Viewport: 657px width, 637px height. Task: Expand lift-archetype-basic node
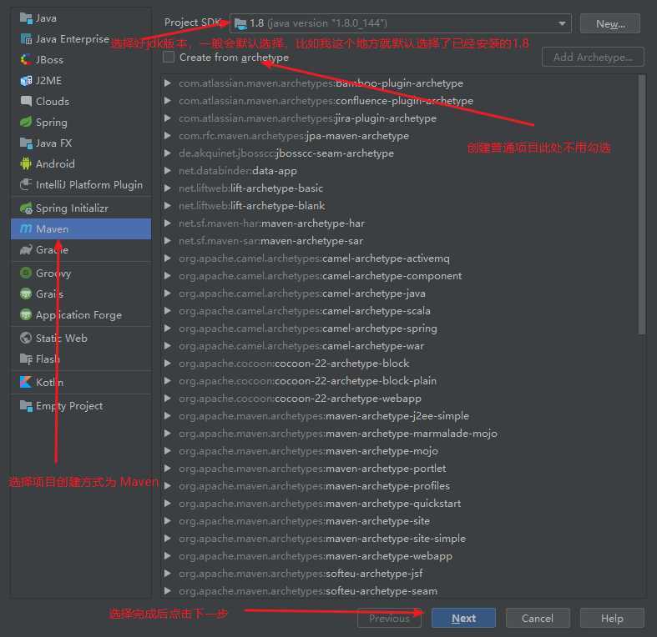(x=168, y=188)
